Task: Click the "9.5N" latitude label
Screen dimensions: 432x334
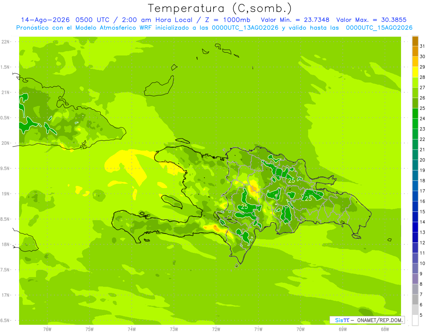Action: (x=5, y=169)
